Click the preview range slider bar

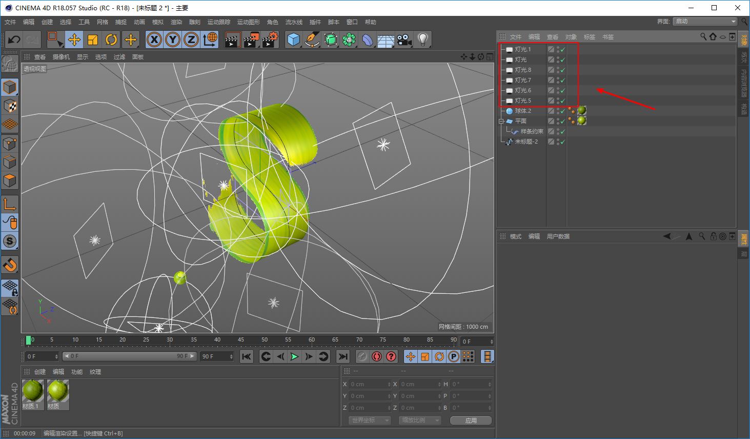tap(130, 356)
